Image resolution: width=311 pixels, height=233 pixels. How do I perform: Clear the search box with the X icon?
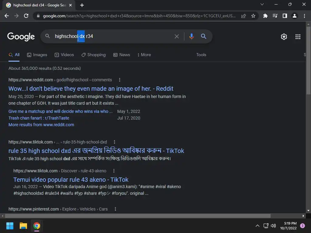pos(177,36)
